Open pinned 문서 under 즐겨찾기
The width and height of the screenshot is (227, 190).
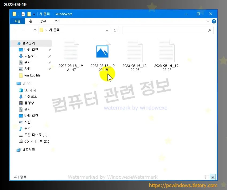pyautogui.click(x=27, y=62)
